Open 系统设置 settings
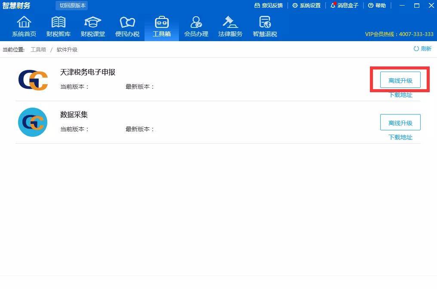This screenshot has height=289, width=437. tap(307, 6)
